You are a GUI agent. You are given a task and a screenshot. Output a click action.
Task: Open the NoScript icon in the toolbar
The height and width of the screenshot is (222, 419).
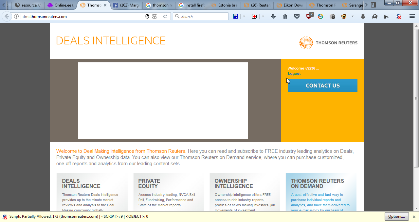coord(399,16)
